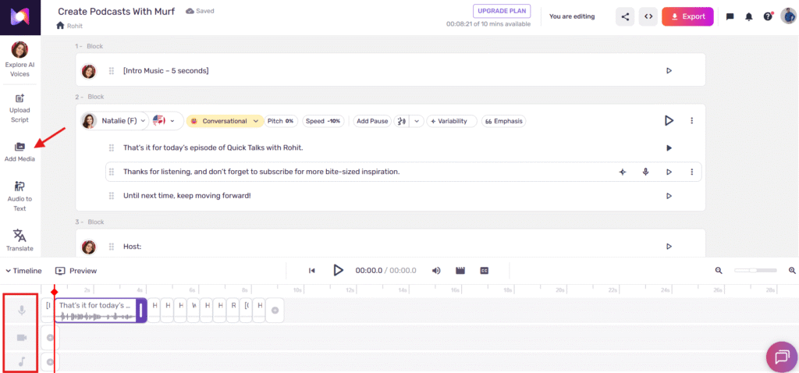The image size is (799, 373).
Task: Click the video track camera icon
Action: (x=21, y=337)
